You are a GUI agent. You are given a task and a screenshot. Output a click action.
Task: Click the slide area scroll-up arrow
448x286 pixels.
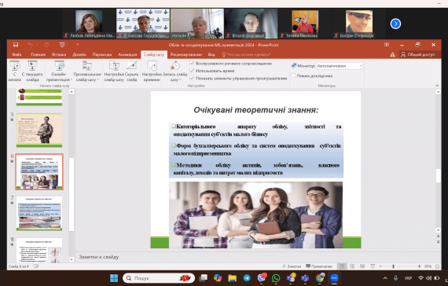438,92
